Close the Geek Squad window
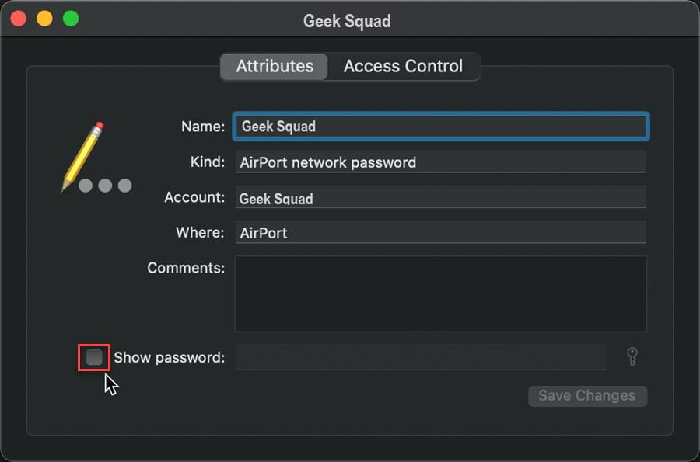The width and height of the screenshot is (700, 462). click(x=18, y=19)
